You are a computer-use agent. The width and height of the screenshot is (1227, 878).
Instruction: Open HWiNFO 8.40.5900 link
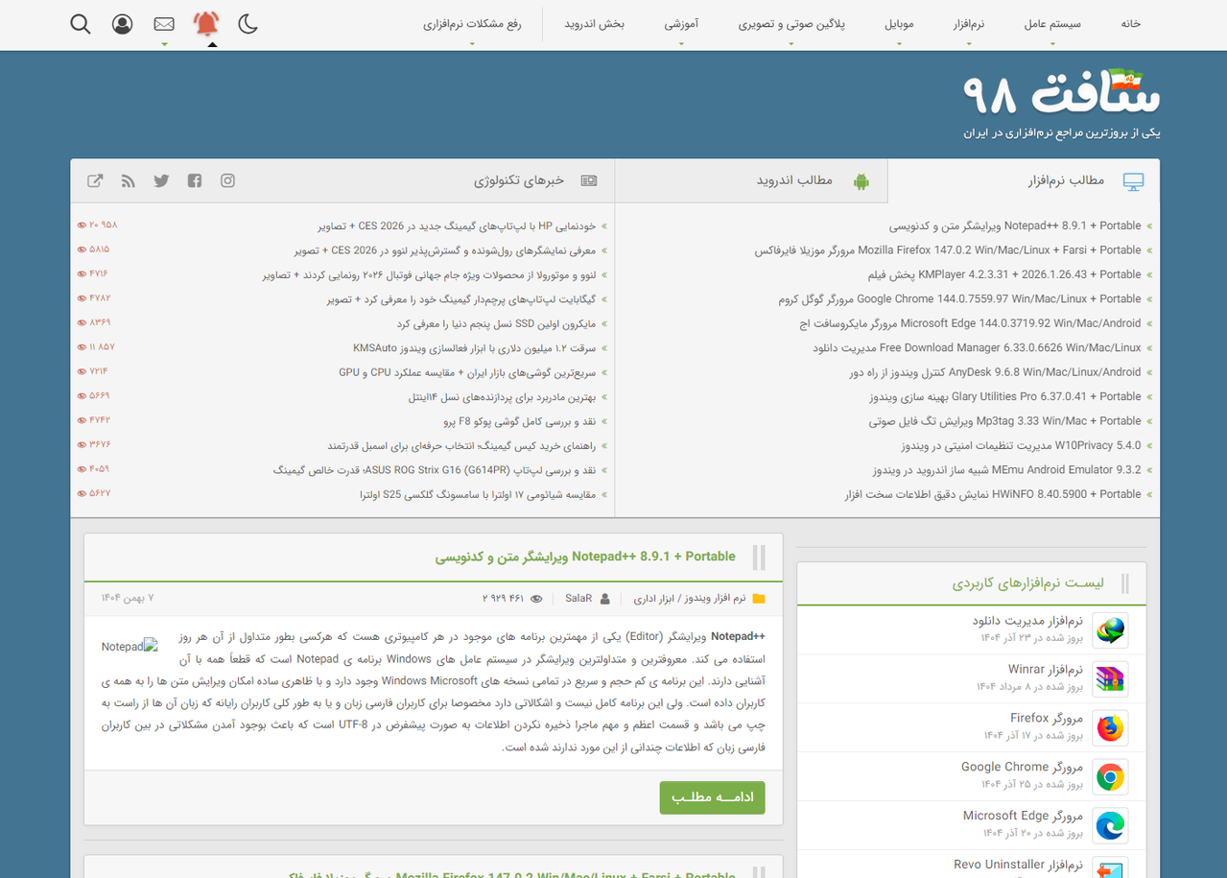993,494
